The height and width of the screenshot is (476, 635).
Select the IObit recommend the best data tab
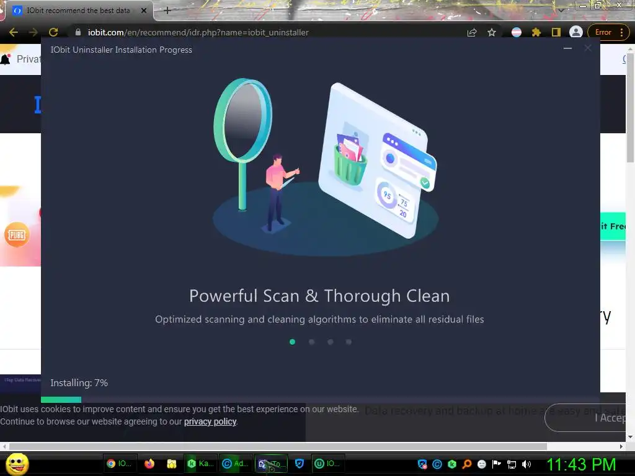tap(79, 11)
